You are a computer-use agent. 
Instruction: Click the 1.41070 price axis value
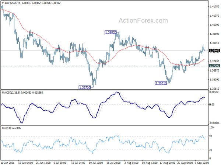tap(215, 16)
